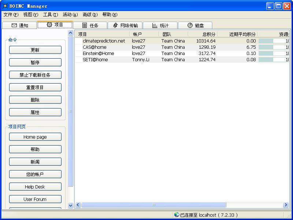Viewport: 293px width, 220px height.
Task: Open the 帮助 menu in the menu bar
Action: pyautogui.click(x=110, y=15)
